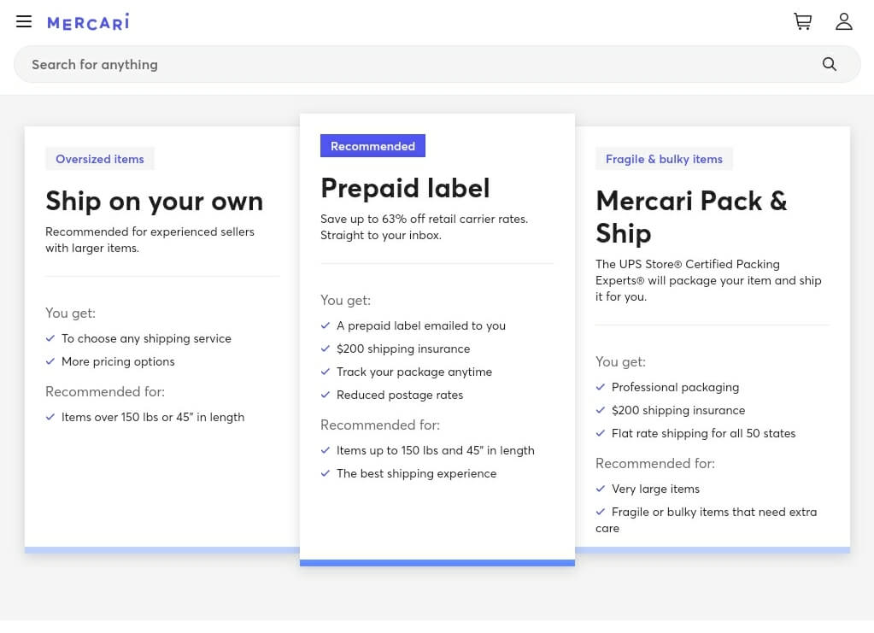Click 'Track your package anytime'
This screenshot has width=874, height=633.
click(414, 372)
